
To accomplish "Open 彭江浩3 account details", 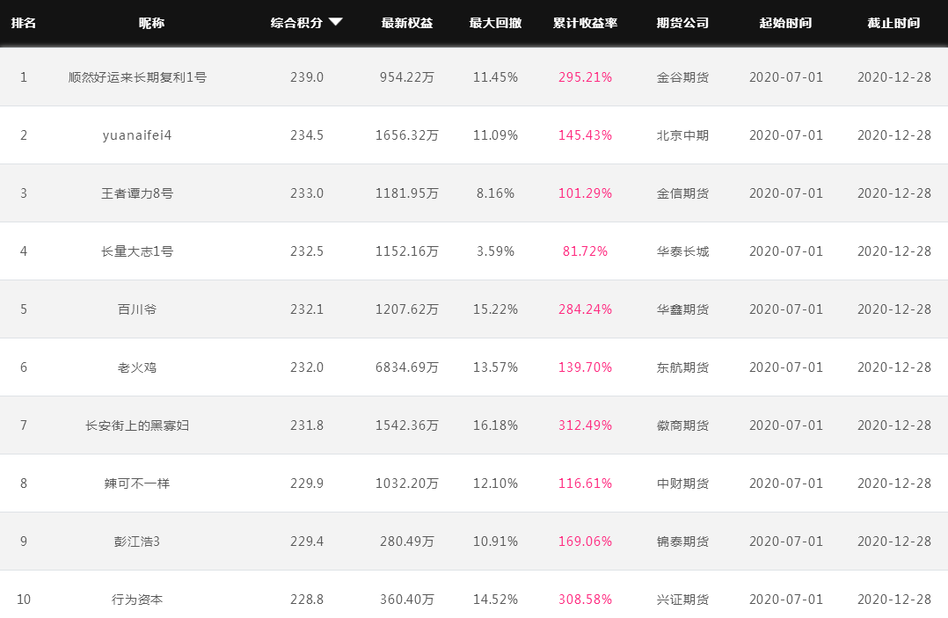I will (x=137, y=542).
